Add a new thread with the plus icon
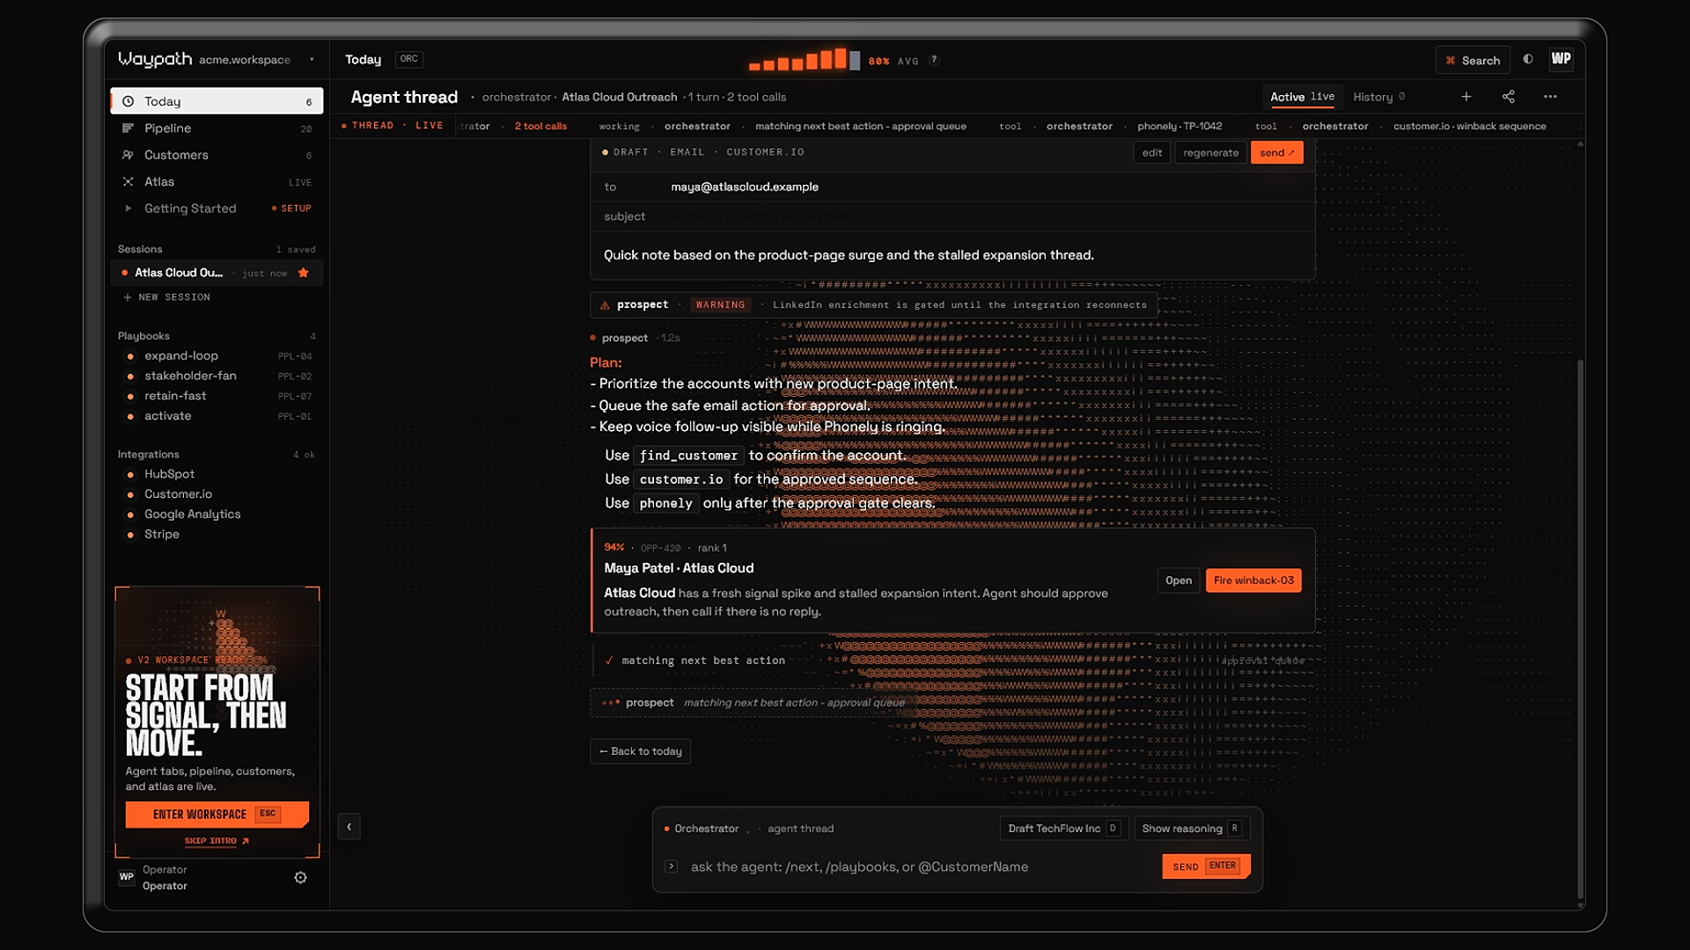The height and width of the screenshot is (950, 1690). coord(1466,97)
